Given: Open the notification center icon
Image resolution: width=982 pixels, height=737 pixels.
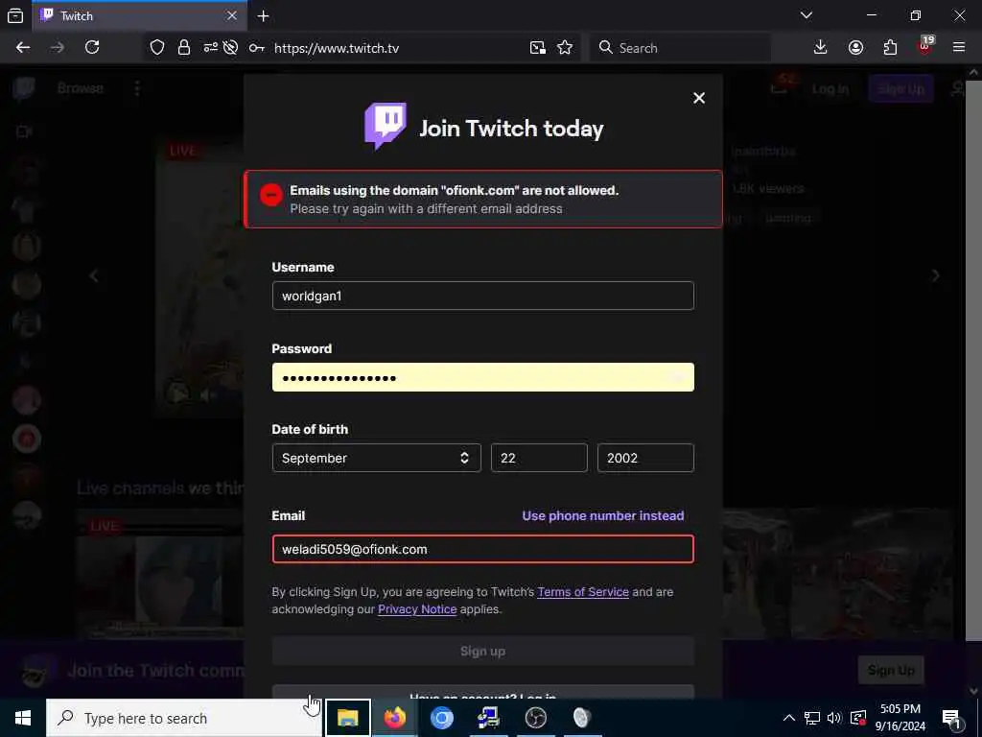Looking at the screenshot, I should 951,718.
